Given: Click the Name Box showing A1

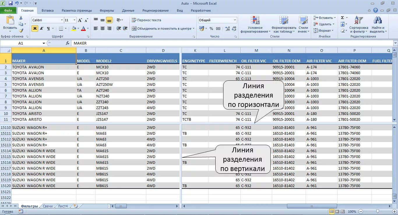Looking at the screenshot, I should pos(21,43).
